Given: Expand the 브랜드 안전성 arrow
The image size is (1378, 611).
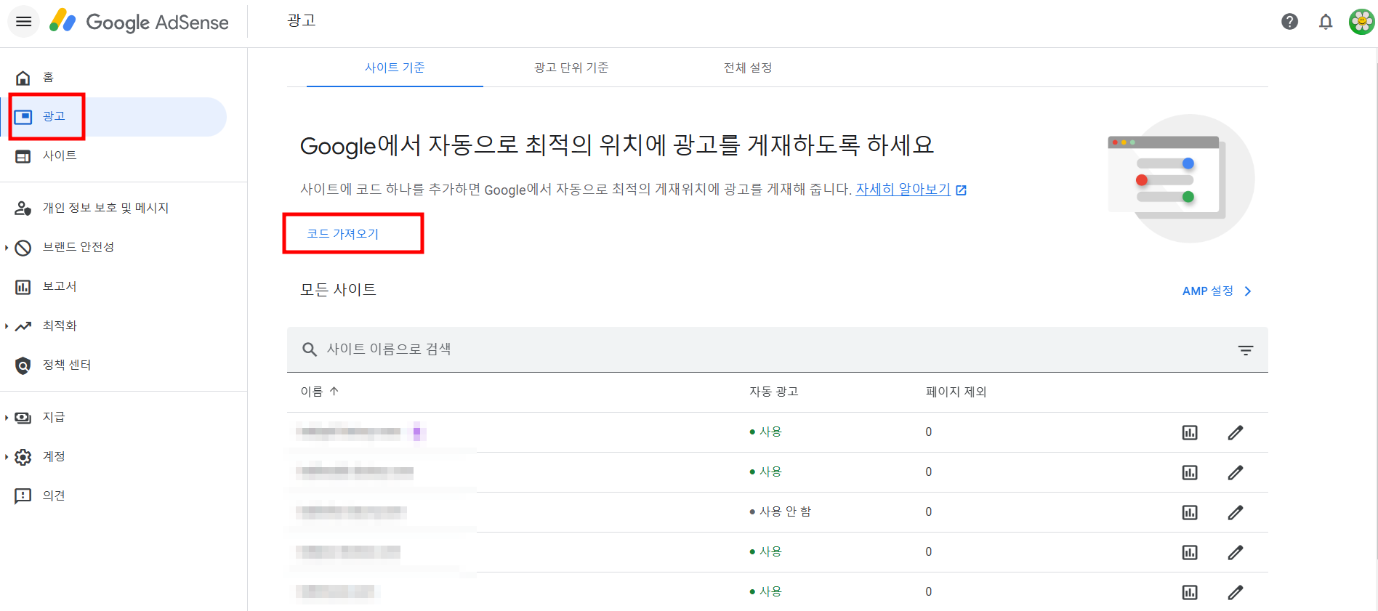Looking at the screenshot, I should click(x=7, y=248).
